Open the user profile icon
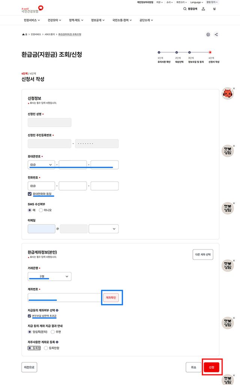This screenshot has height=385, width=240. 203,9
